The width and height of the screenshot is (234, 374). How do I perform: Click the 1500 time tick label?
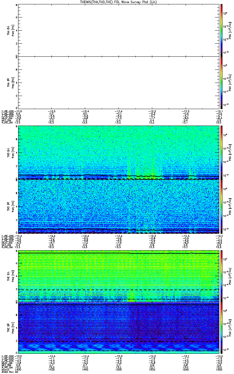pyautogui.click(x=118, y=370)
